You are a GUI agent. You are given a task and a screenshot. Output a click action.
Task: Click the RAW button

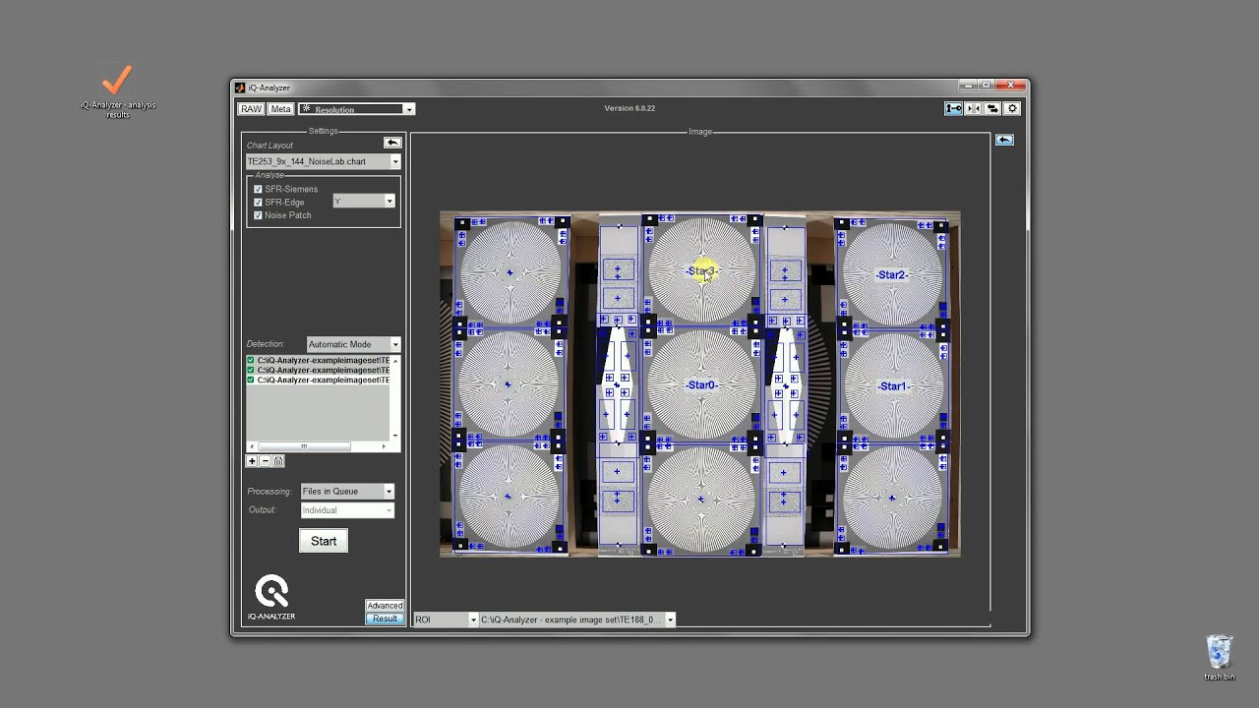(x=251, y=109)
